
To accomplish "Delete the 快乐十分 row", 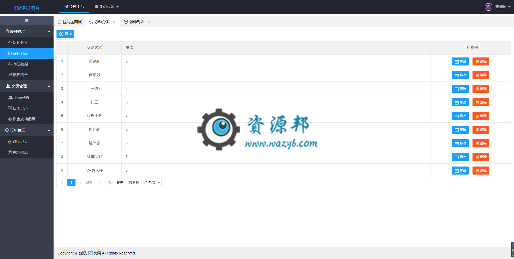I will [481, 116].
